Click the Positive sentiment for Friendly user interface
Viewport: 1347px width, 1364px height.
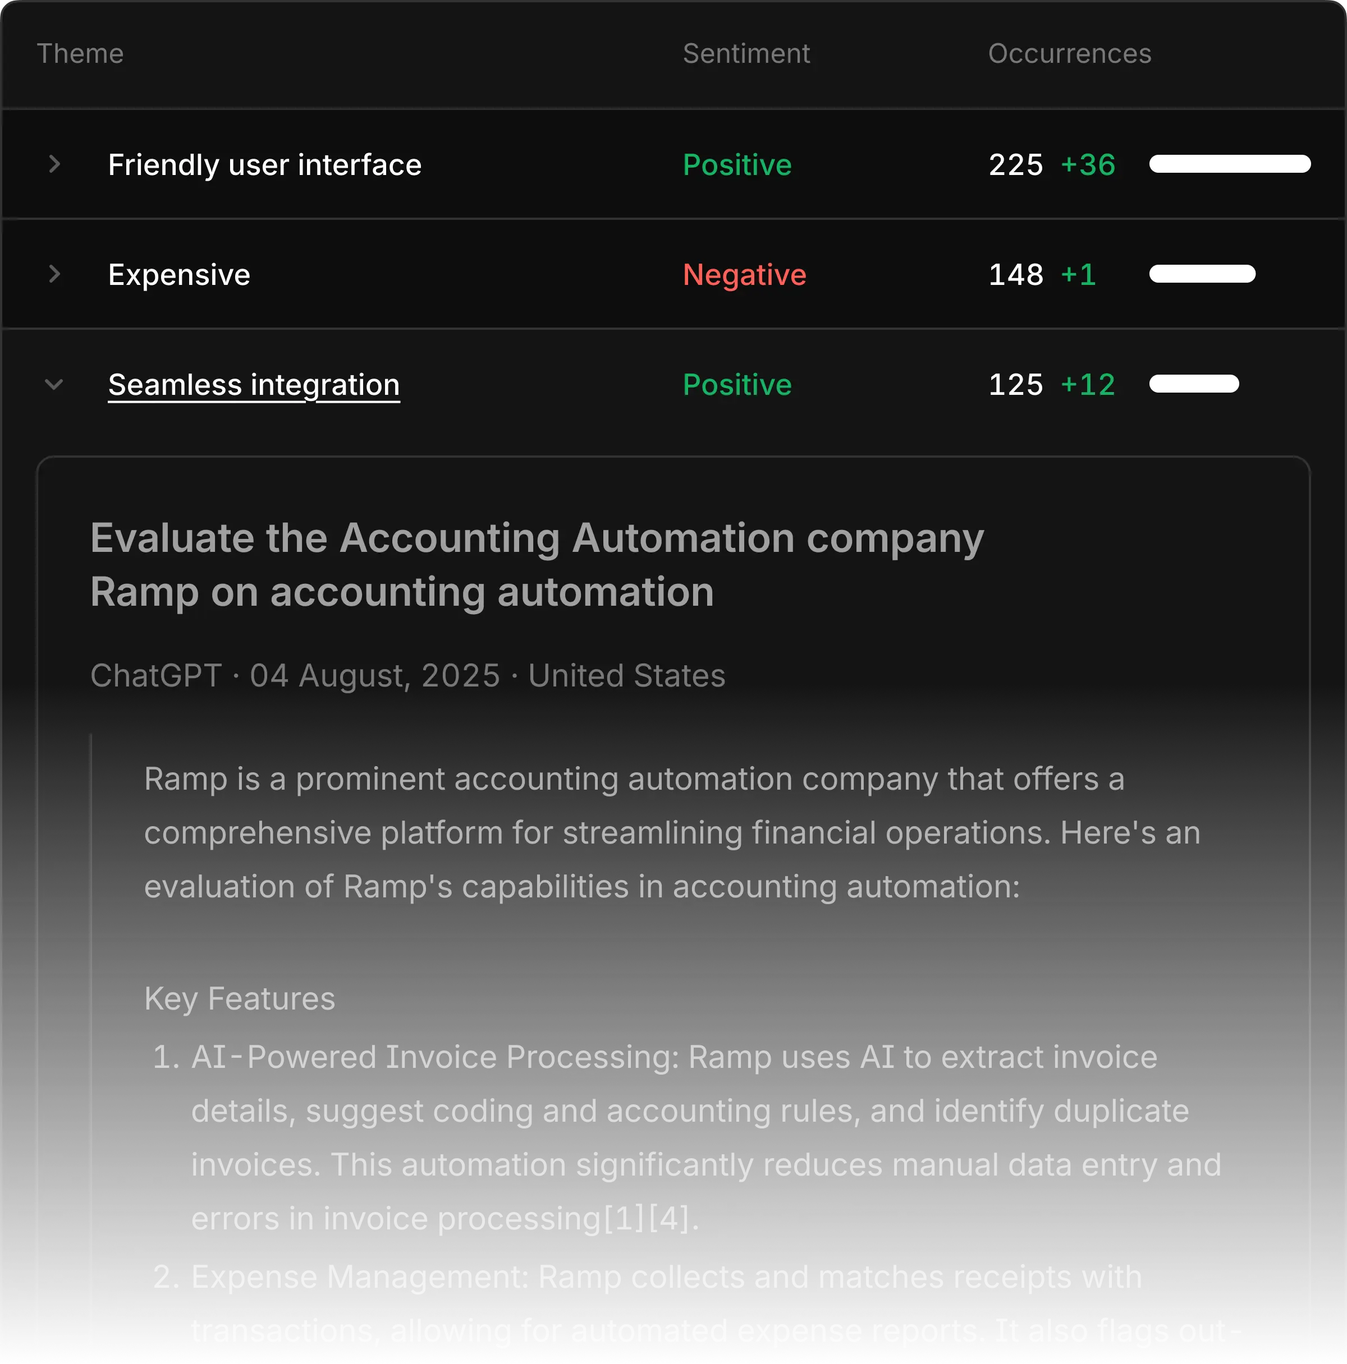[x=737, y=165]
